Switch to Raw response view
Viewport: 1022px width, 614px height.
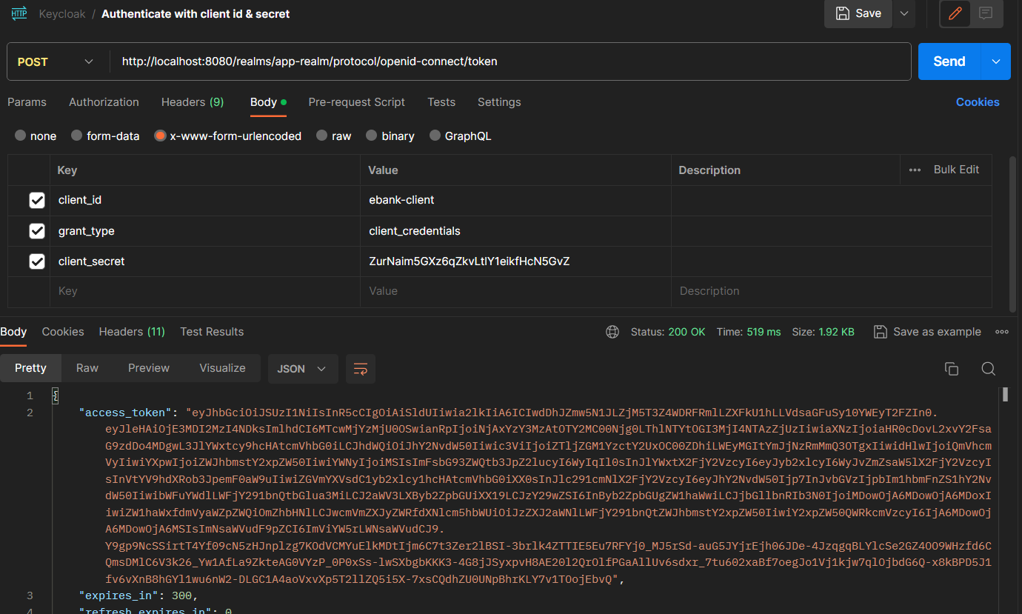pos(87,368)
